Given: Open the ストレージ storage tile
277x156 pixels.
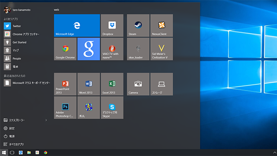Looking at the screenshot, I should click(161, 84).
